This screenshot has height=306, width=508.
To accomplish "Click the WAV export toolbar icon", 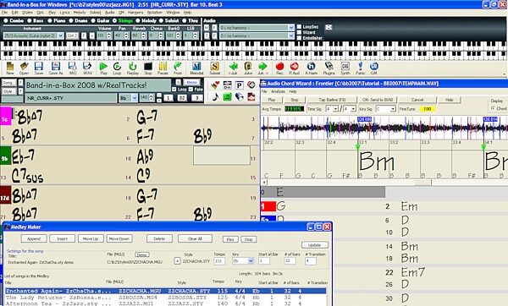I will tap(87, 67).
